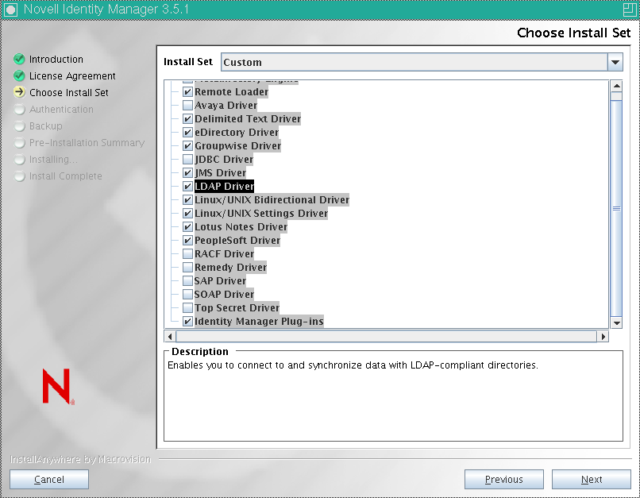The height and width of the screenshot is (498, 640).
Task: Click the Previous button
Action: click(x=503, y=479)
